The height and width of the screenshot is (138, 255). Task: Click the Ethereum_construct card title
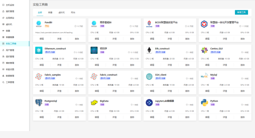point(55,49)
